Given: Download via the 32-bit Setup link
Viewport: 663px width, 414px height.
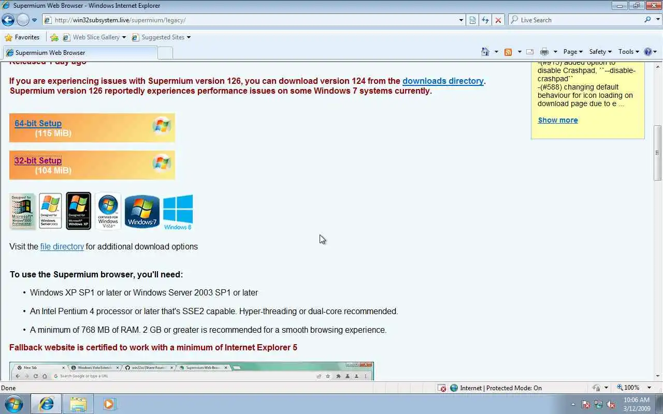Looking at the screenshot, I should tap(38, 160).
